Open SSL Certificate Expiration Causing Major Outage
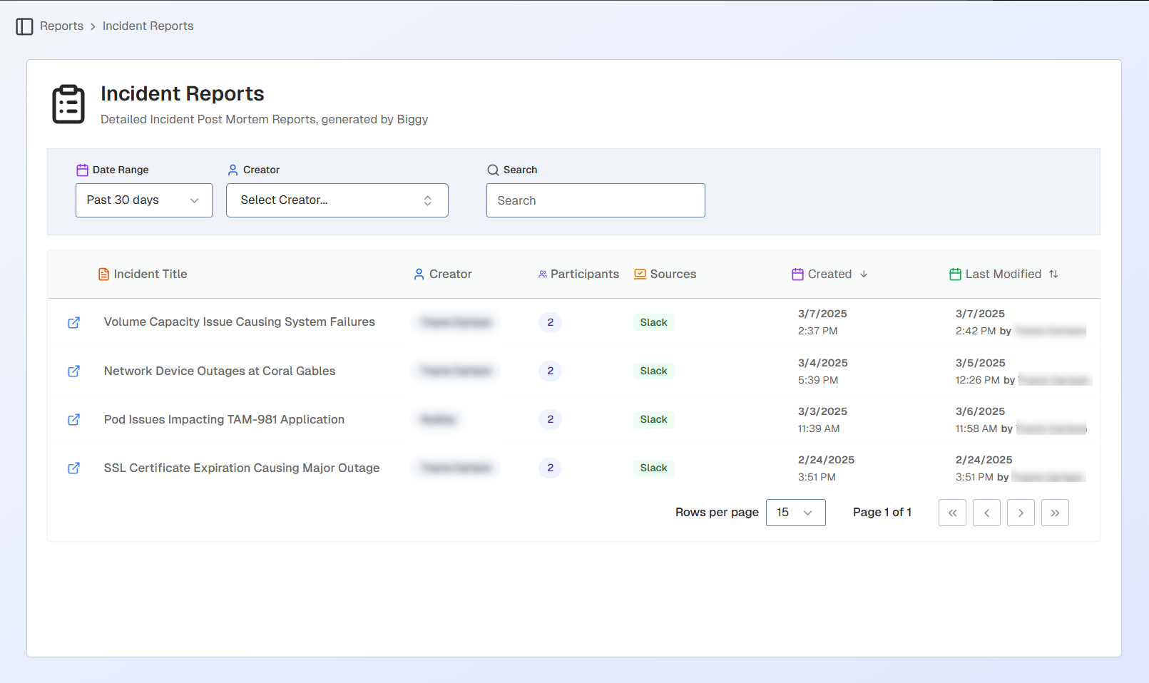 click(x=241, y=468)
